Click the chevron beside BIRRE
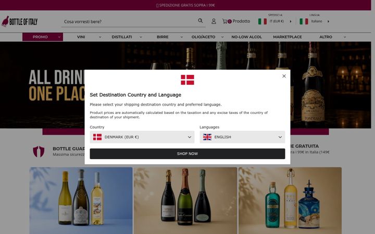375x234 pixels. click(x=182, y=37)
